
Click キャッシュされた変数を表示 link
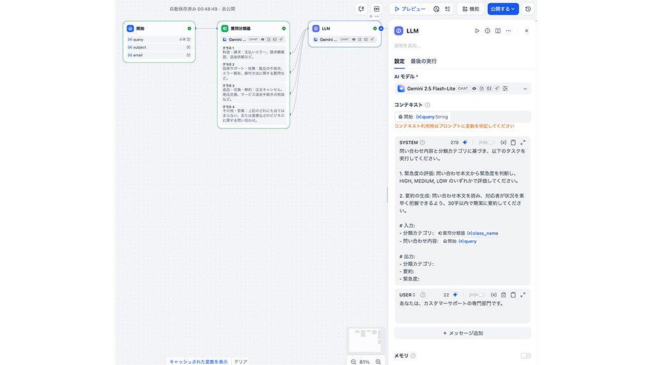click(199, 362)
